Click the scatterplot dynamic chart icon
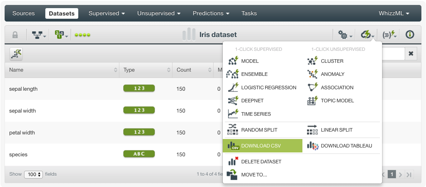426x187 pixels. (16, 54)
